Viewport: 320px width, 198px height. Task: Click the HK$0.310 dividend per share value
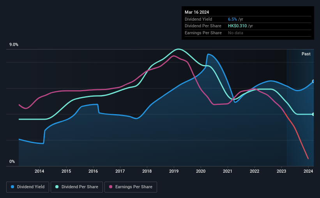[x=237, y=26]
